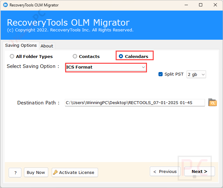Maximize the OLM Migrator window
The height and width of the screenshot is (188, 223).
click(x=201, y=5)
